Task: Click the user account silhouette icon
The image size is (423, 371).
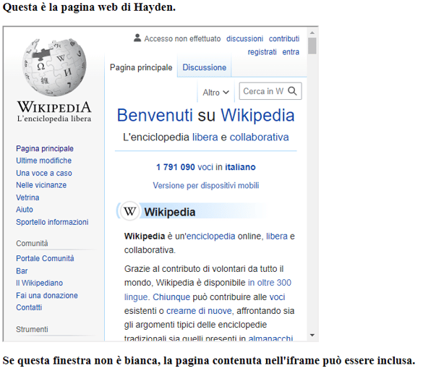Action: coord(137,38)
